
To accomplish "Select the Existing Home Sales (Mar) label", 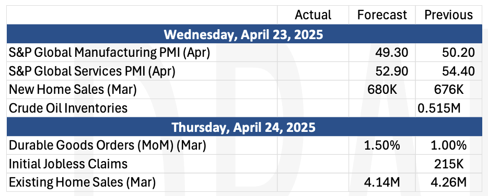I will (x=82, y=182).
